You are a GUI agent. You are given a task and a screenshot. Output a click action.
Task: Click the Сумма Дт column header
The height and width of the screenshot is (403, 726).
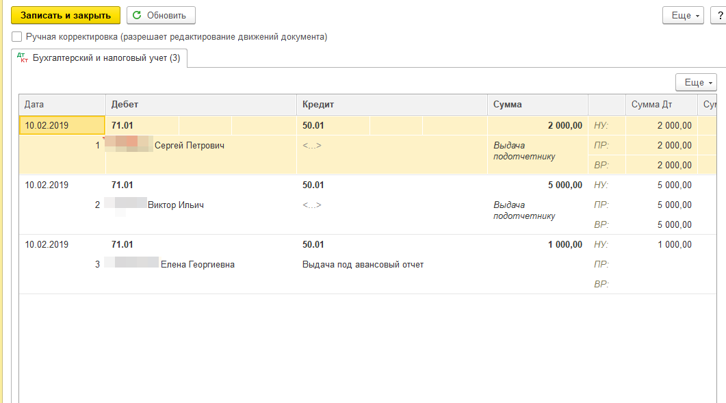click(x=661, y=105)
